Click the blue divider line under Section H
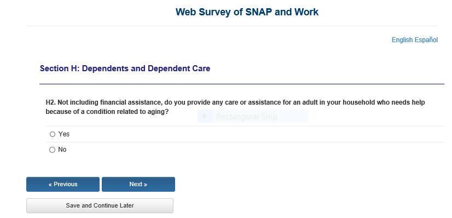The height and width of the screenshot is (218, 452). point(241,84)
